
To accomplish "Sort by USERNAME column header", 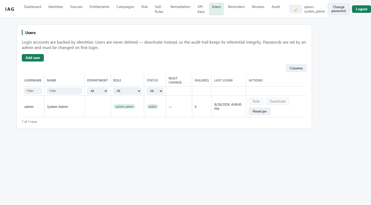I will [x=33, y=80].
